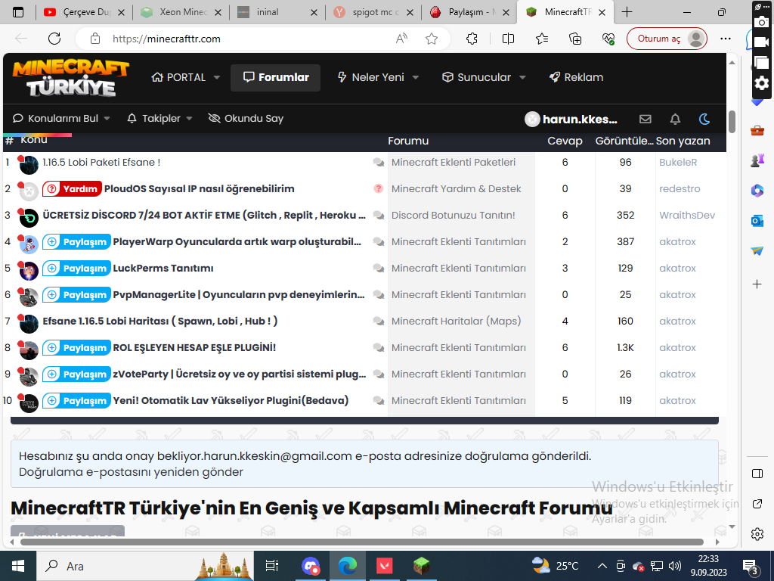Click the screenshot camera icon in overlay

[x=761, y=23]
